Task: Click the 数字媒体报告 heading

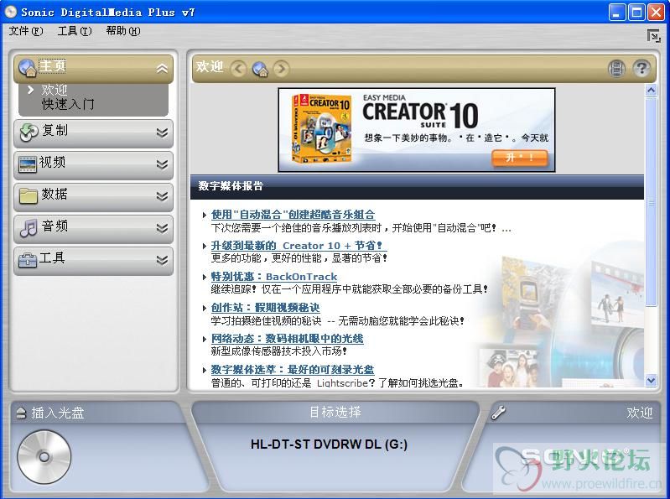Action: [231, 186]
